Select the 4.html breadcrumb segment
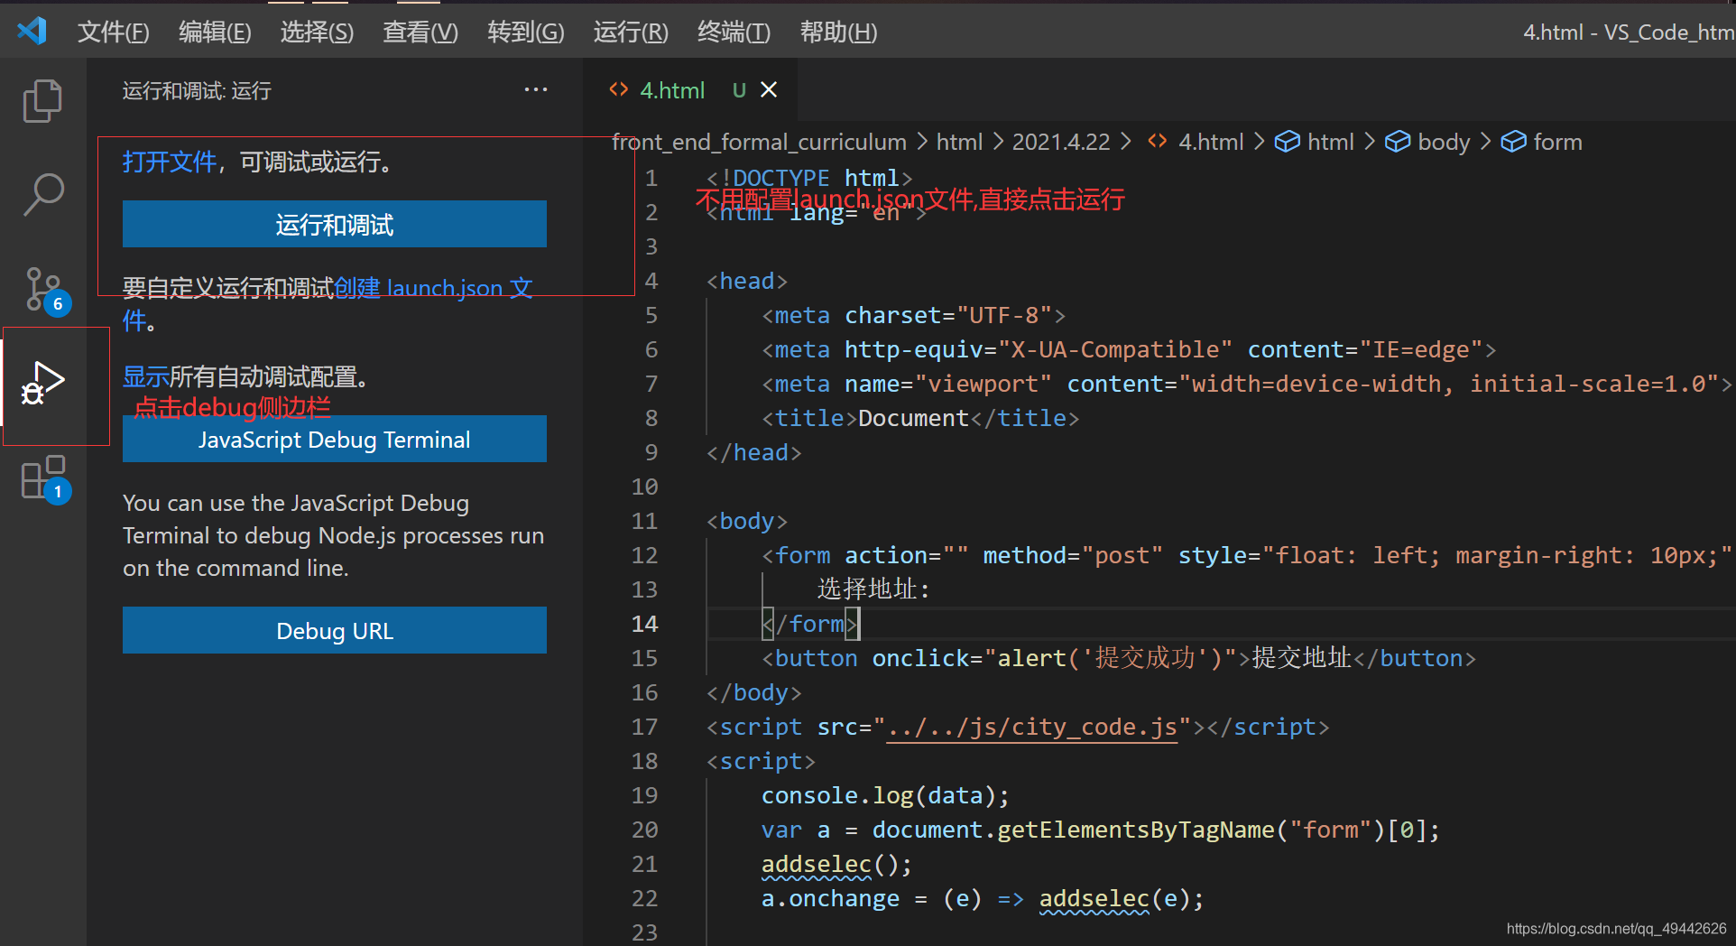Viewport: 1736px width, 946px height. coord(1211,142)
